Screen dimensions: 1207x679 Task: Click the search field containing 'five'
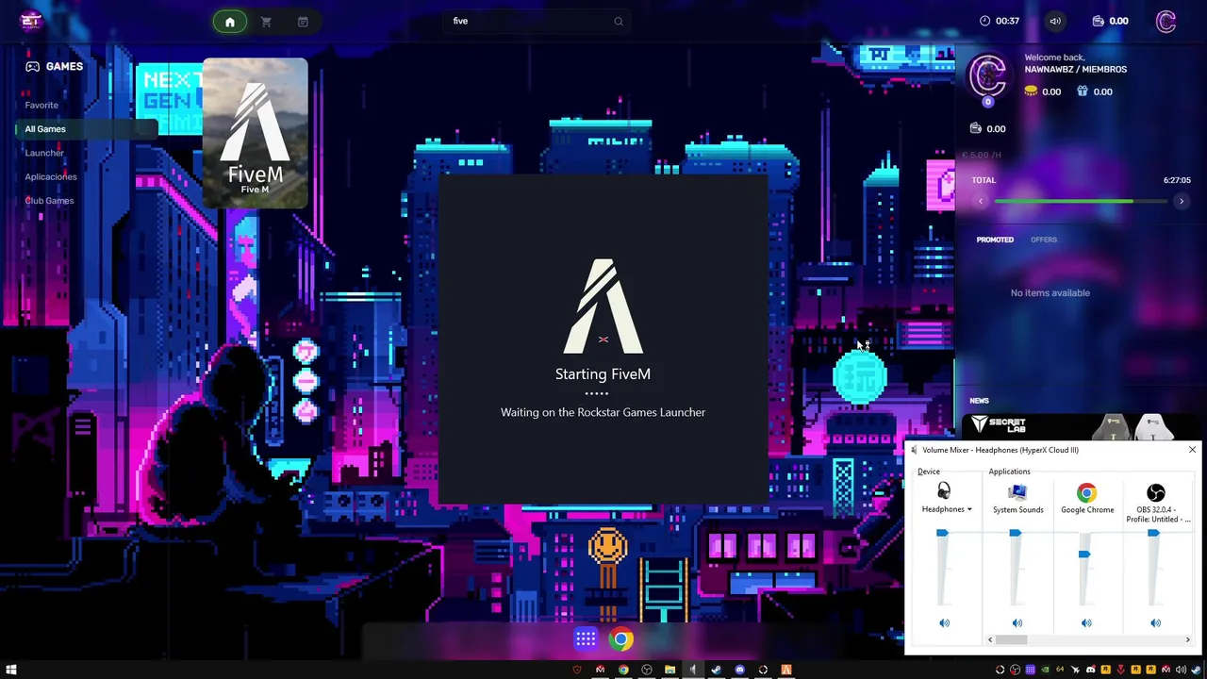pyautogui.click(x=536, y=21)
